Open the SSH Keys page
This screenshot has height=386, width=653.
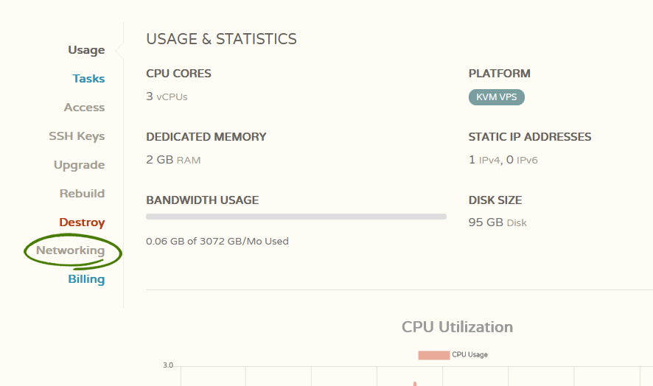[77, 136]
